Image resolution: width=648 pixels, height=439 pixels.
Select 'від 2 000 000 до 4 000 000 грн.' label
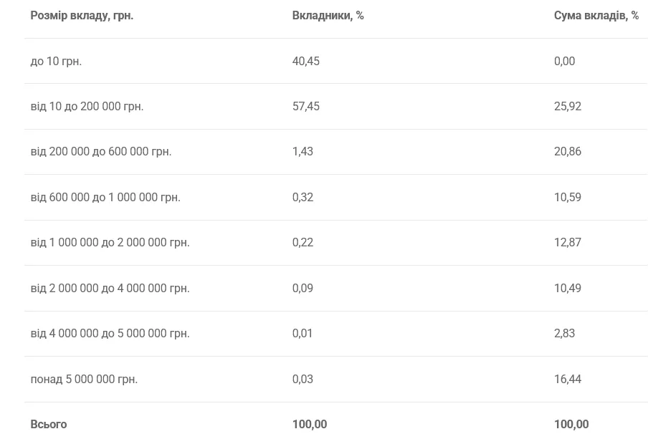(110, 288)
